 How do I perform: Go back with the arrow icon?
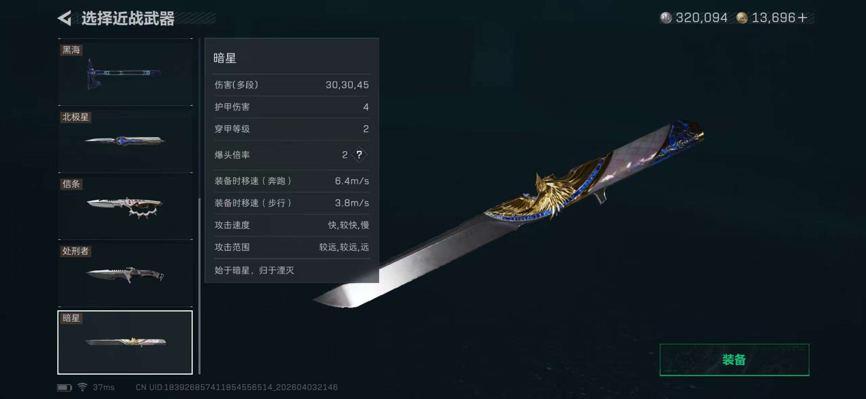click(x=64, y=18)
